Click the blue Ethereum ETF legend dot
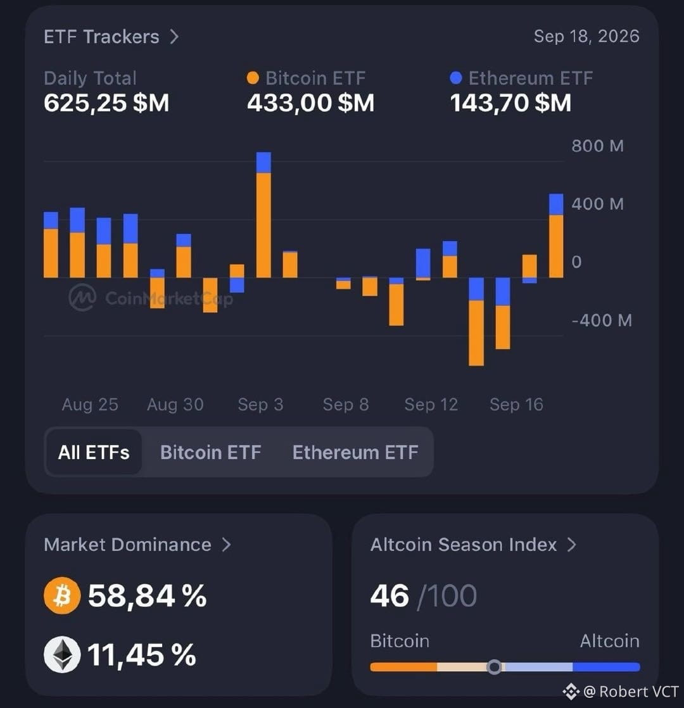This screenshot has height=708, width=684. click(x=456, y=78)
